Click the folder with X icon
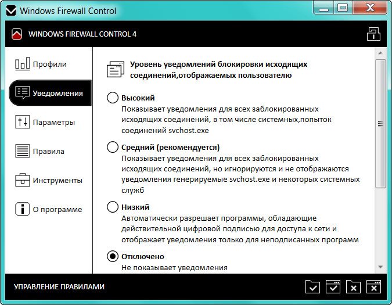392x305 pixels. tap(353, 286)
